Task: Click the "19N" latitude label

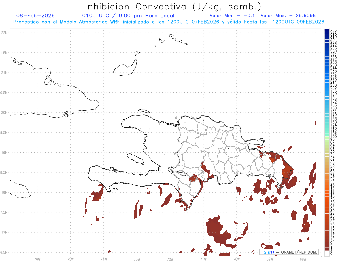Action: pos(4,153)
